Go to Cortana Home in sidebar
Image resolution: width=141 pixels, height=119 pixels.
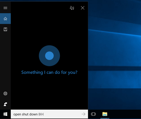coord(5,19)
